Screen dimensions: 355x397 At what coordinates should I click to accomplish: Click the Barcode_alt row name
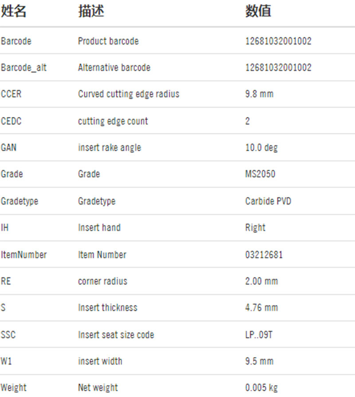[24, 68]
